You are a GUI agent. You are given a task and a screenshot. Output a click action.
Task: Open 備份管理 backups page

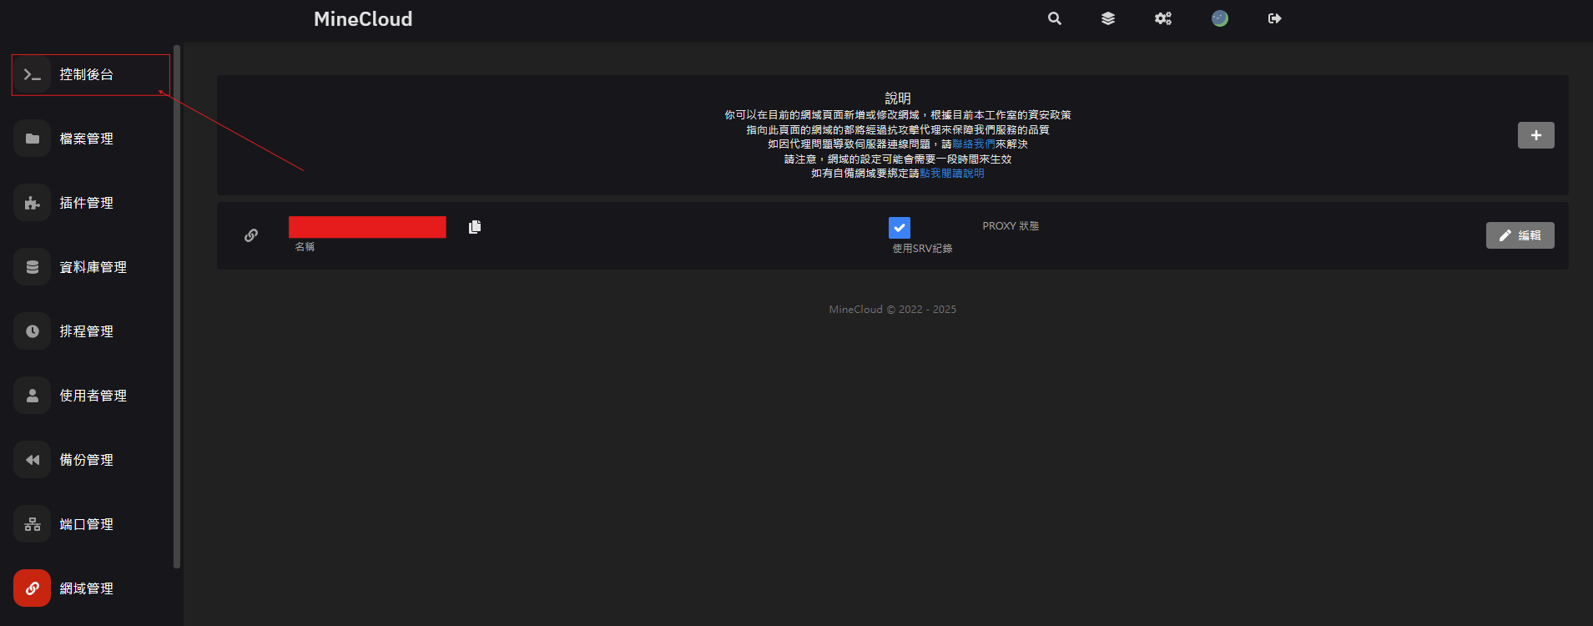[x=87, y=460]
